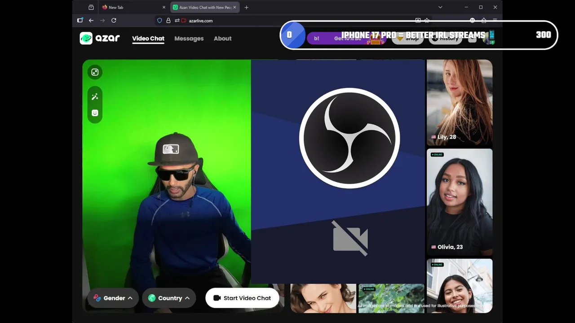
Task: Click the Start Video Chat button
Action: (x=242, y=298)
